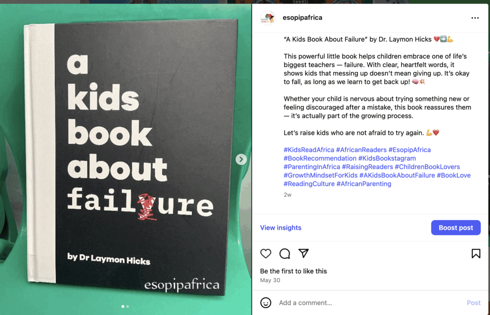490x315 pixels.
Task: Open View insights
Action: coord(280,228)
